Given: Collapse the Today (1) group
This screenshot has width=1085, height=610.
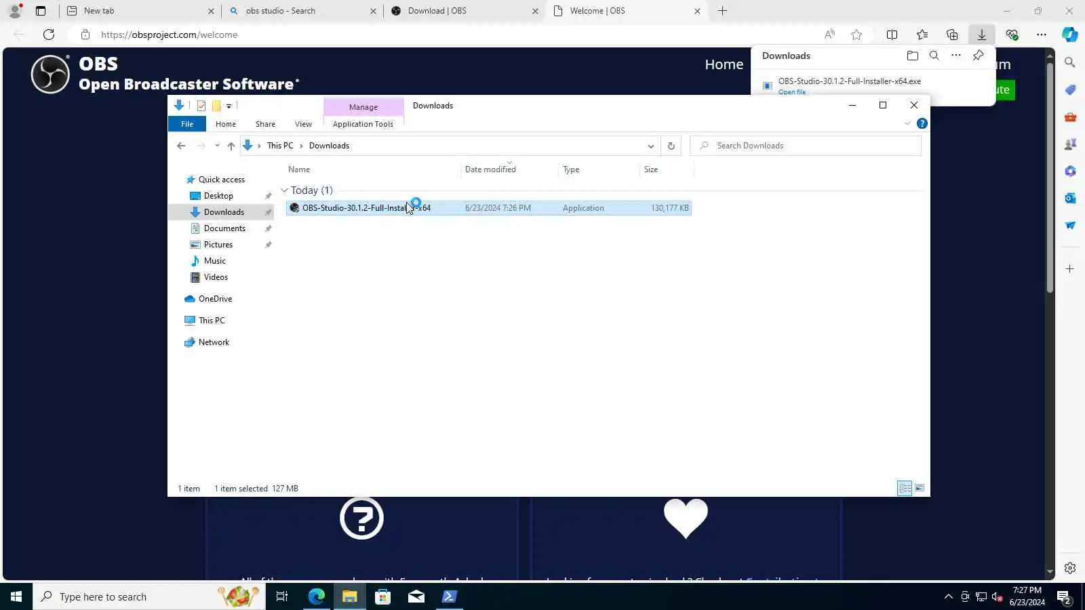Looking at the screenshot, I should click(x=285, y=190).
